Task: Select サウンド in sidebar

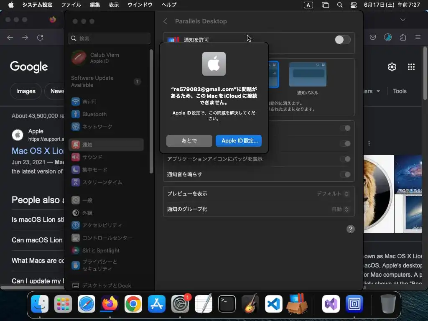Action: tap(106, 157)
